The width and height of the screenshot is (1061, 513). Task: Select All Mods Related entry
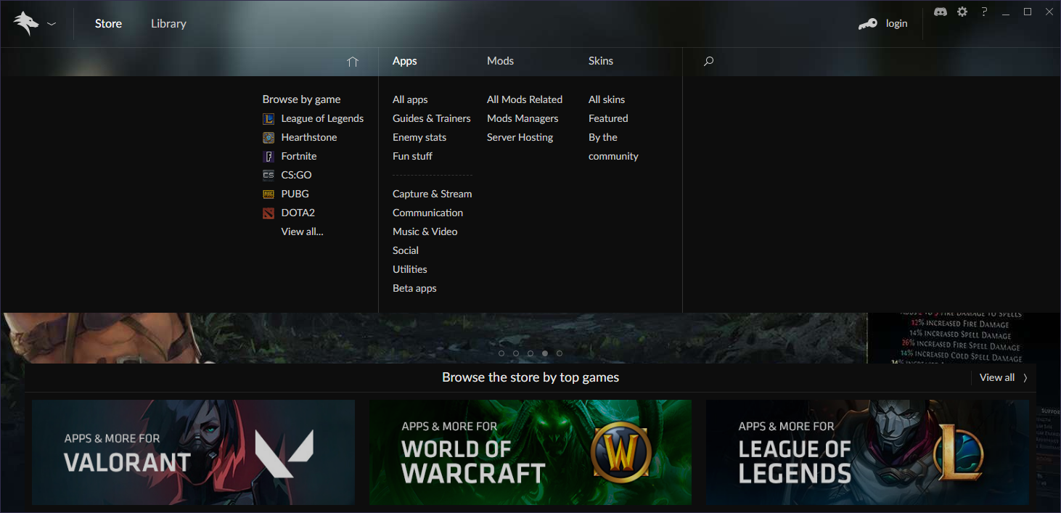(525, 99)
